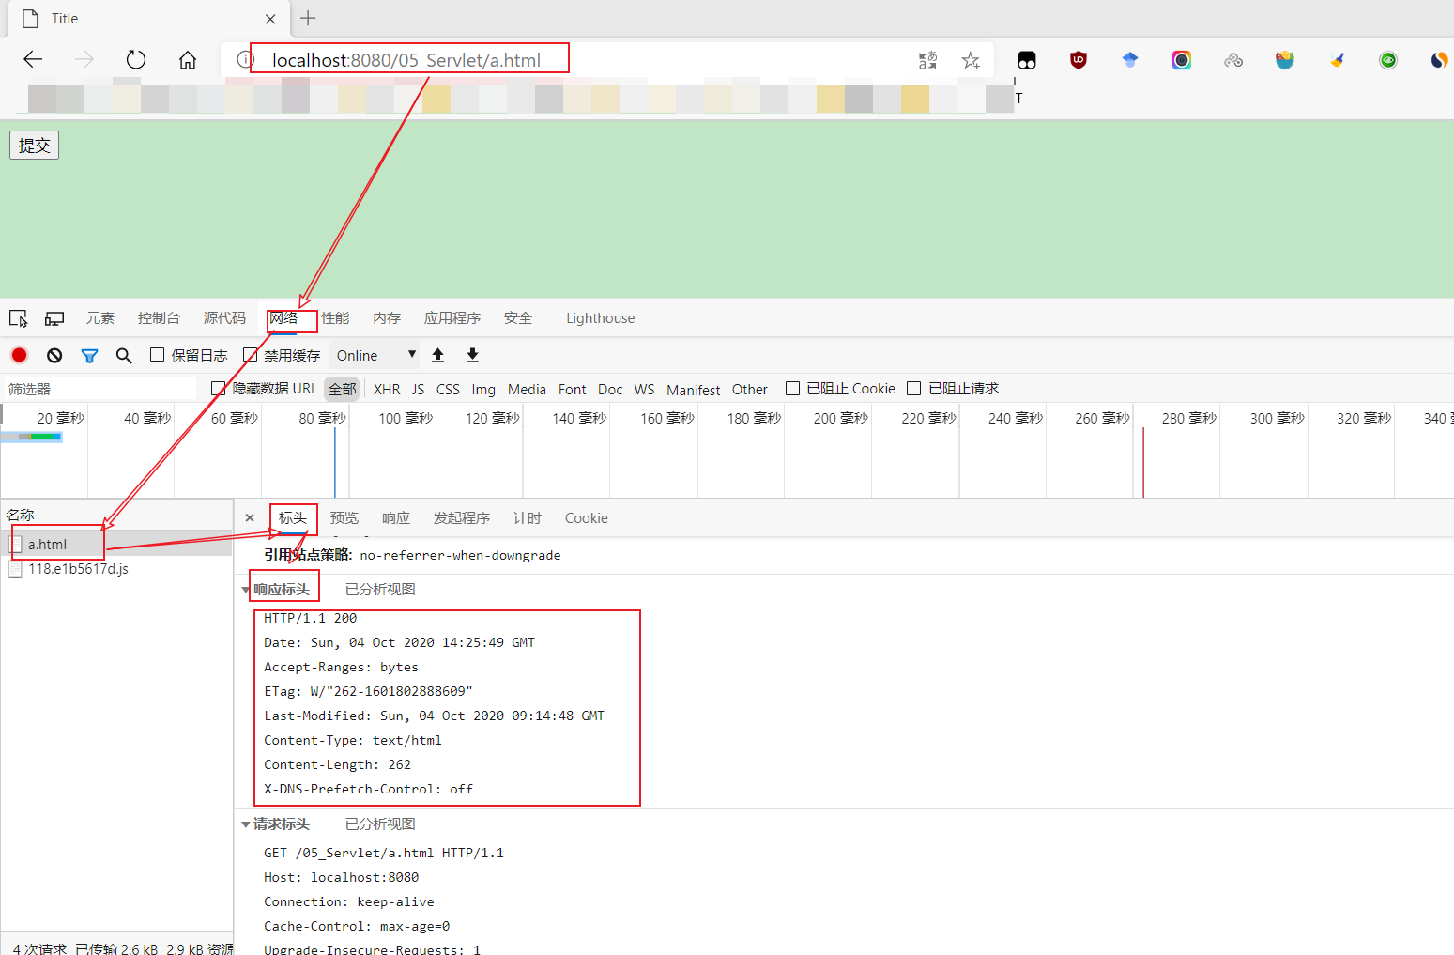The width and height of the screenshot is (1454, 955).
Task: Click the translate page icon
Action: click(927, 60)
